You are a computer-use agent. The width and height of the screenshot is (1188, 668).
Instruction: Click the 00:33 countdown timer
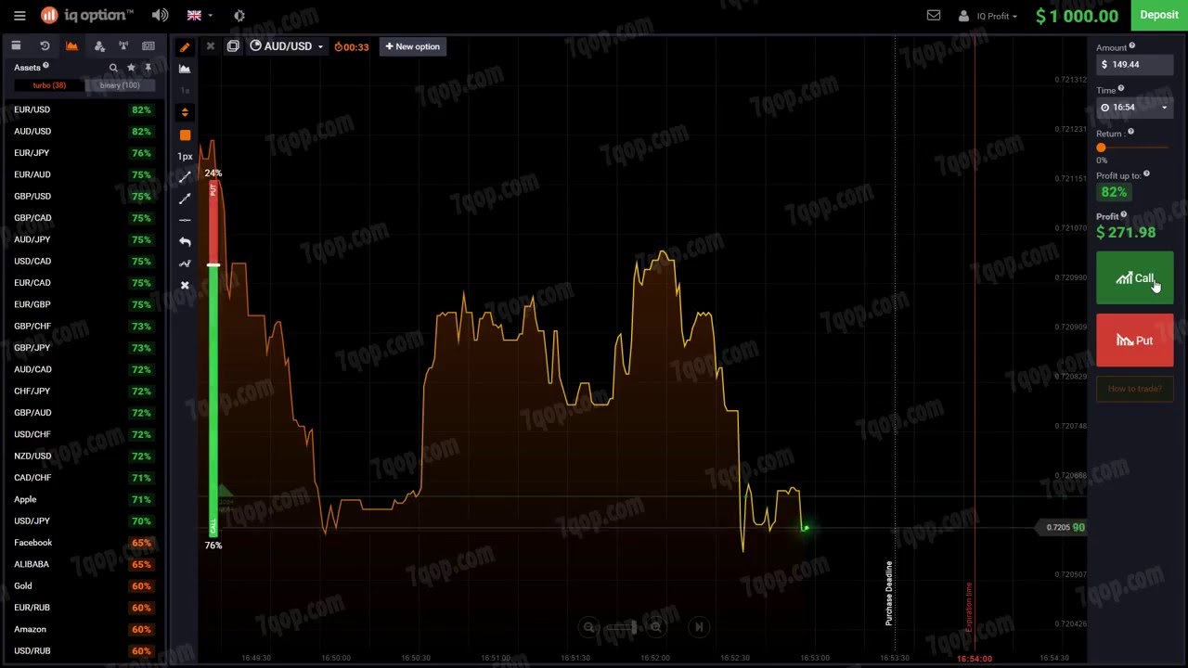tap(352, 46)
